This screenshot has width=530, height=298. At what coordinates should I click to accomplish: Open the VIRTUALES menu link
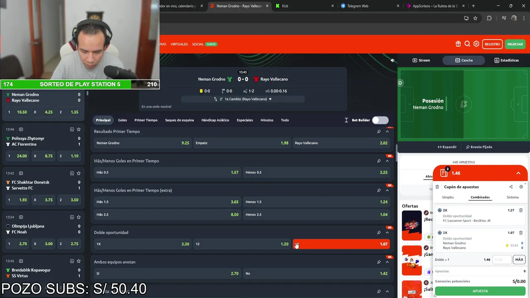pos(179,44)
